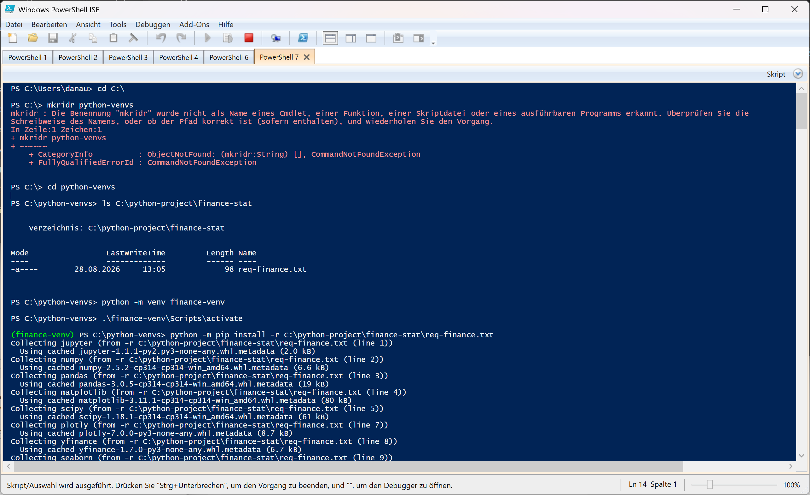Click the green "(finance-venv)" prompt prefix

(43, 335)
